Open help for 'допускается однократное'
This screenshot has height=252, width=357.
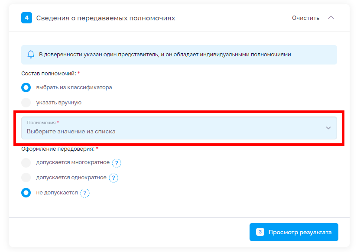coord(114,178)
